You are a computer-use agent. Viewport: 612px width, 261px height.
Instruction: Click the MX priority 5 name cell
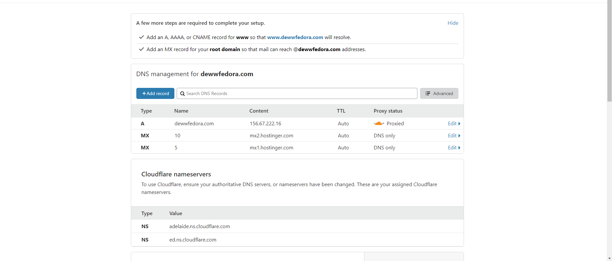[x=176, y=147]
